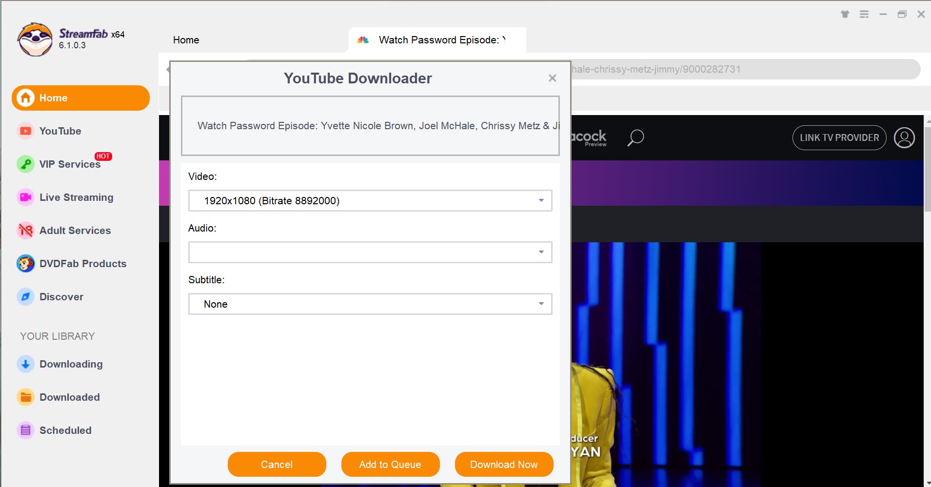The width and height of the screenshot is (931, 487).
Task: Click the Discover compass icon
Action: pyautogui.click(x=25, y=297)
